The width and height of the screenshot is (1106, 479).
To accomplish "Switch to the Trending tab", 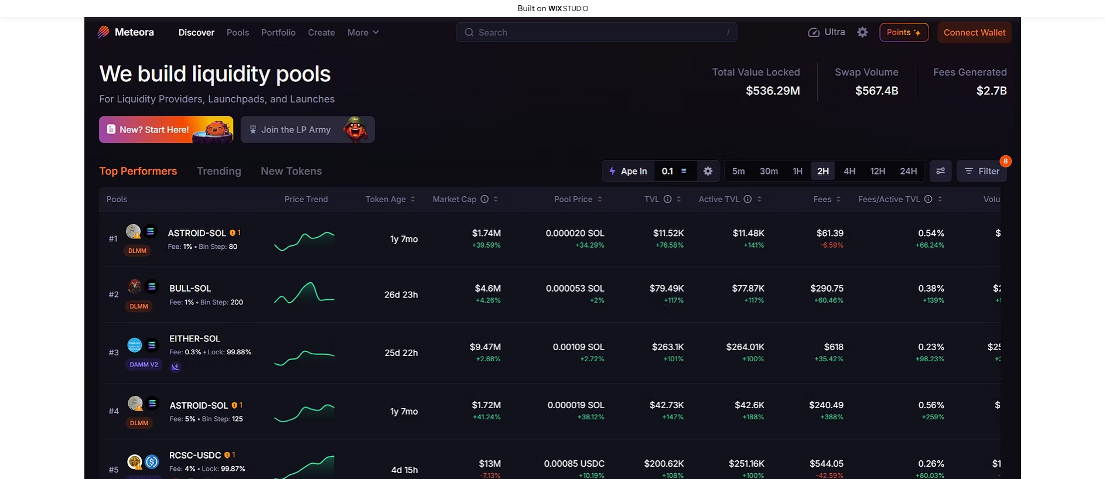I will point(219,171).
